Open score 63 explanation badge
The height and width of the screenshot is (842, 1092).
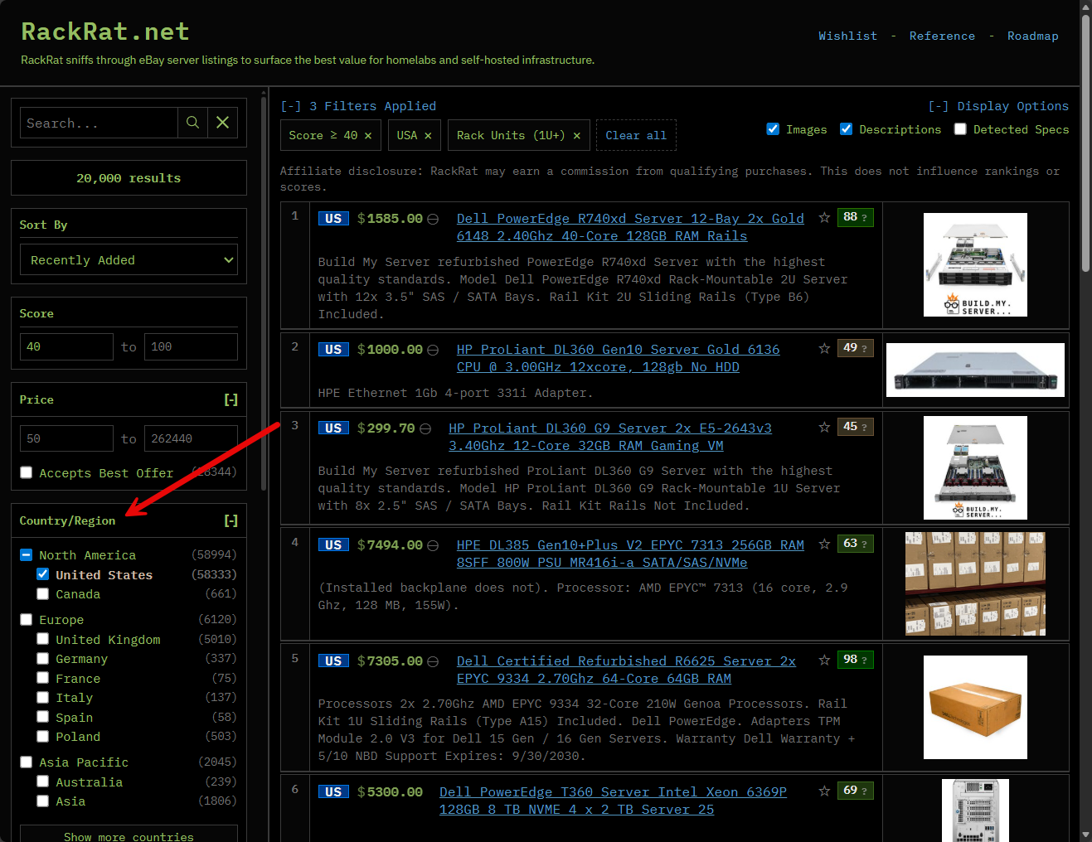[855, 544]
